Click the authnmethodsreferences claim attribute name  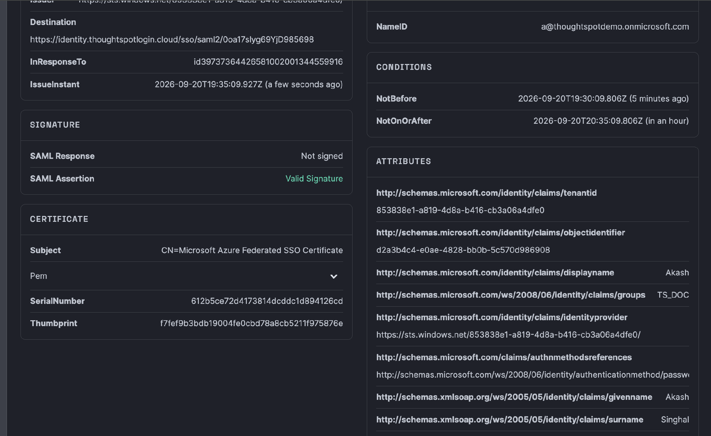(504, 357)
